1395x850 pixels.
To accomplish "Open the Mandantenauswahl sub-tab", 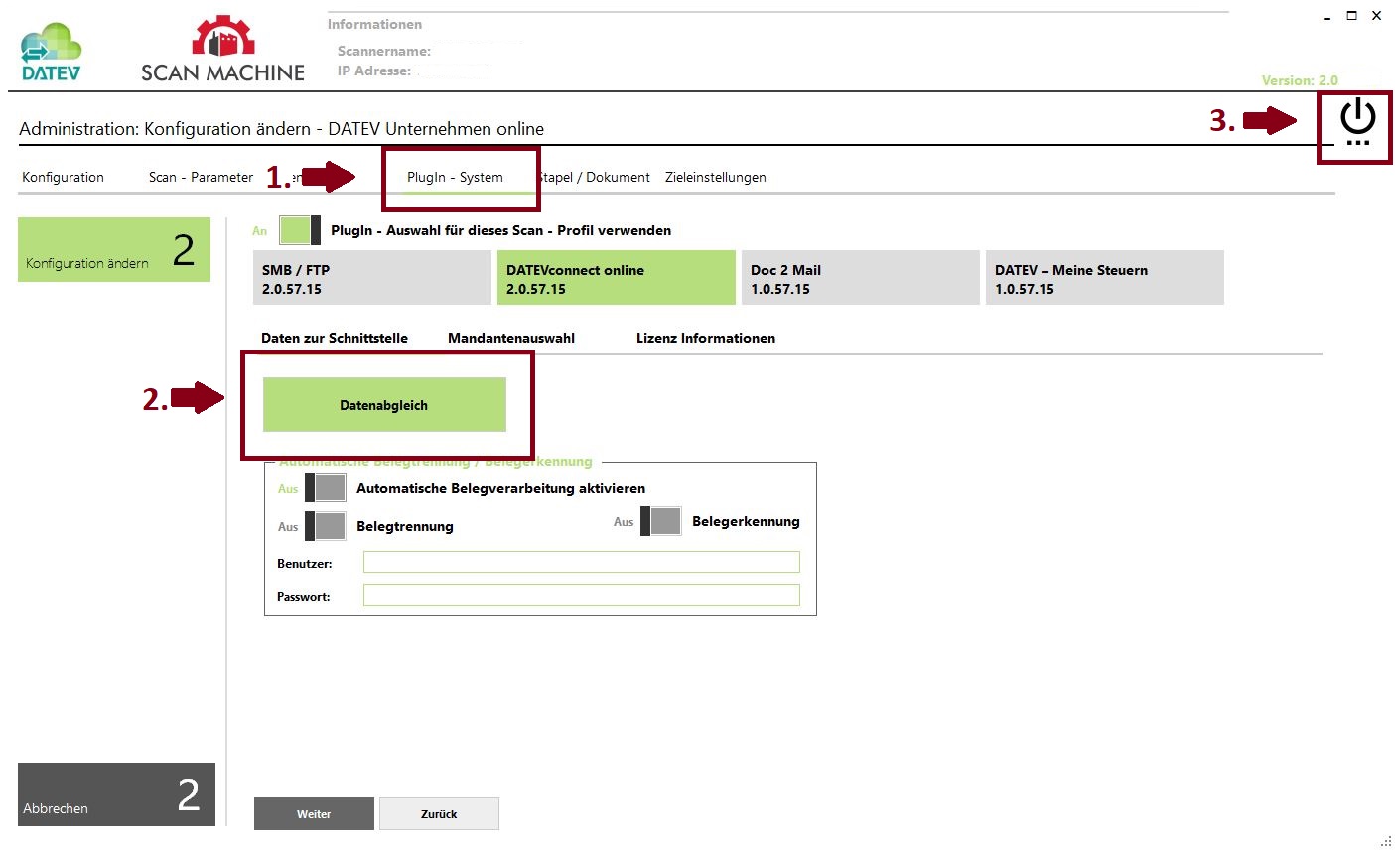I will (x=511, y=338).
